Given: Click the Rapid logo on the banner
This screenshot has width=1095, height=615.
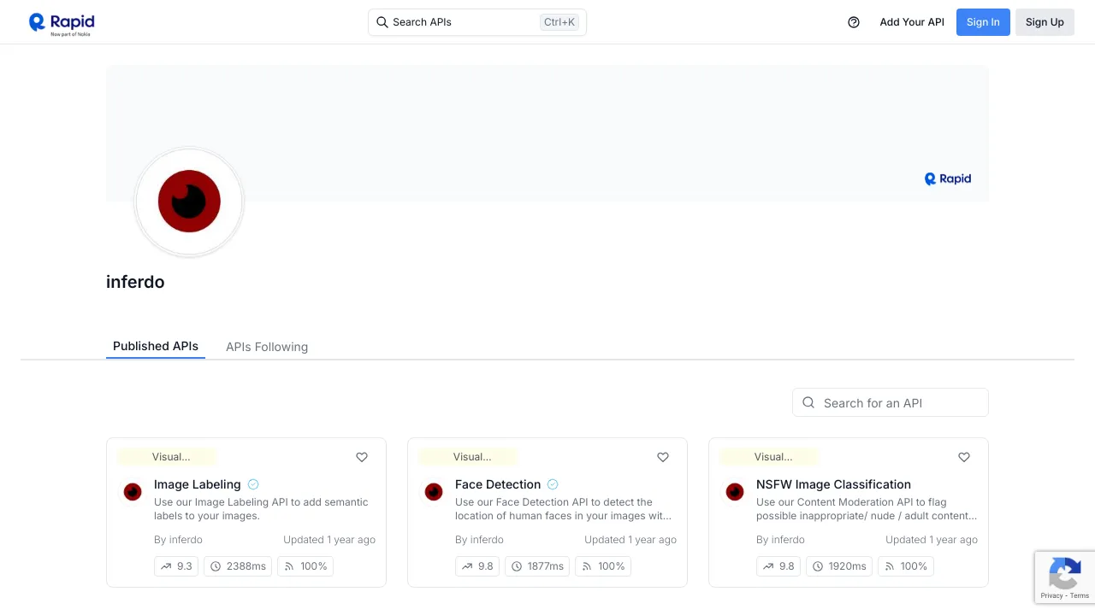Looking at the screenshot, I should 948,179.
